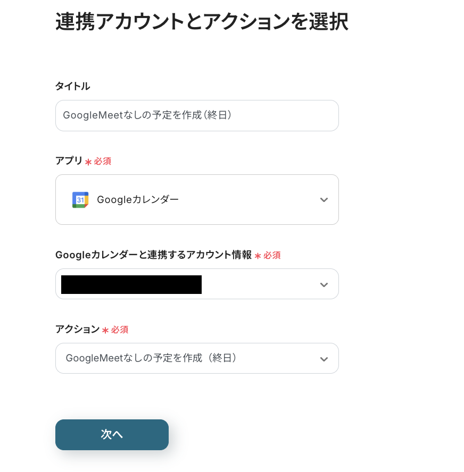Click the redacted linked account field

[x=131, y=284]
